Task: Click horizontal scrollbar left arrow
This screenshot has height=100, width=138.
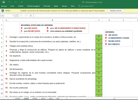Action: point(114,99)
